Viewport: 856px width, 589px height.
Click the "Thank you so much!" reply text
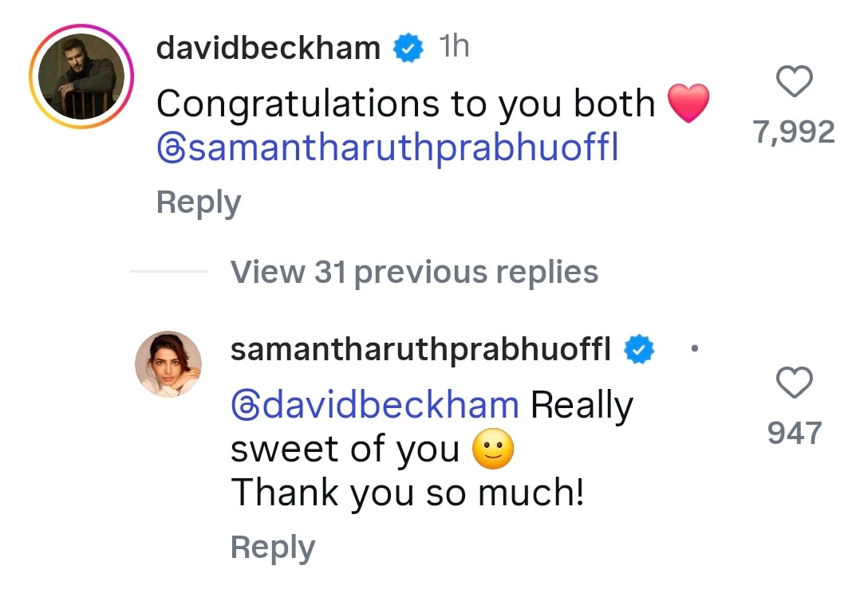(407, 494)
